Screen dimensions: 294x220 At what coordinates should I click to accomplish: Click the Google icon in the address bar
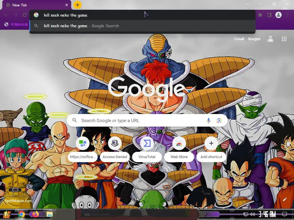click(x=36, y=15)
